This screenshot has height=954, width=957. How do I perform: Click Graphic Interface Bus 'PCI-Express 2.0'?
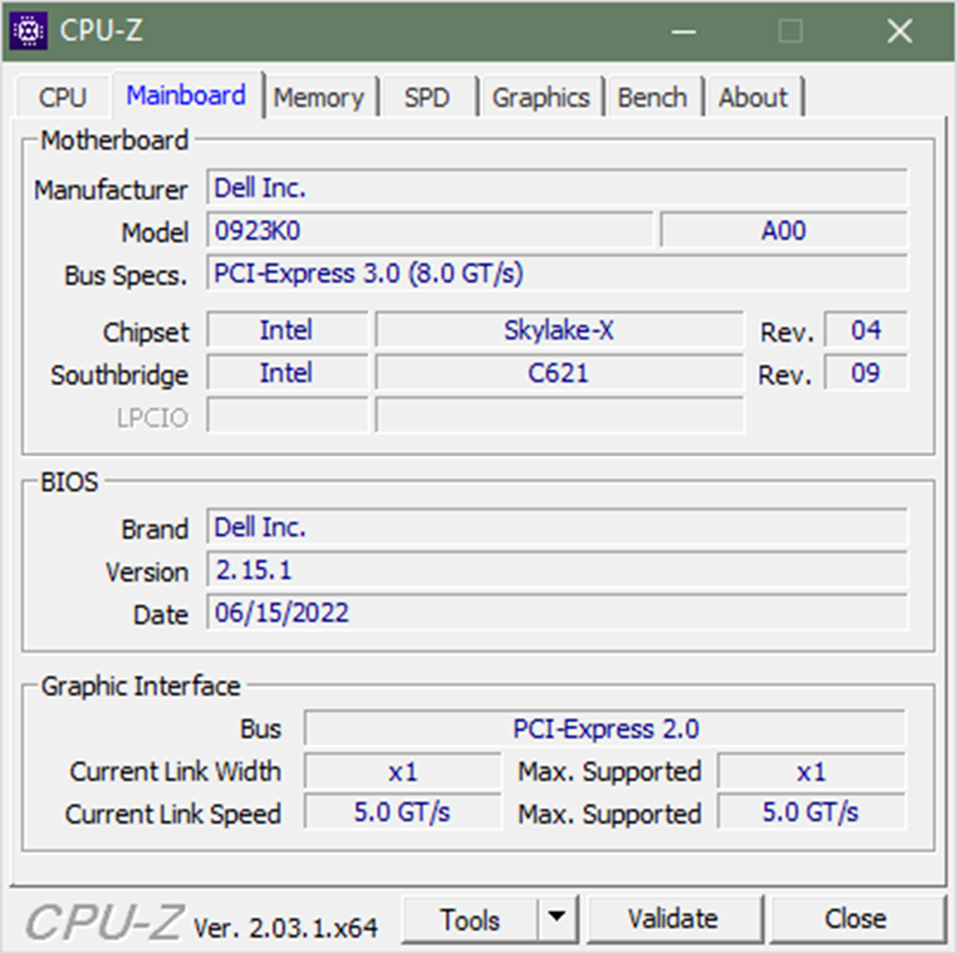tap(605, 728)
